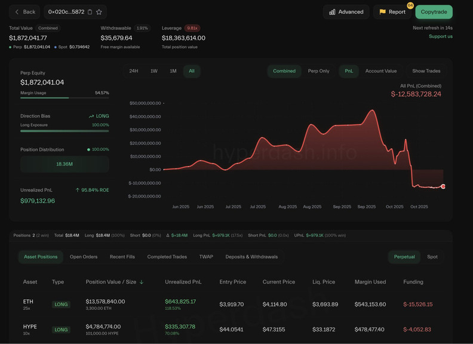Viewport: 473px width, 344px height.
Task: Open Deposits & Withdrawals tab
Action: click(x=251, y=257)
